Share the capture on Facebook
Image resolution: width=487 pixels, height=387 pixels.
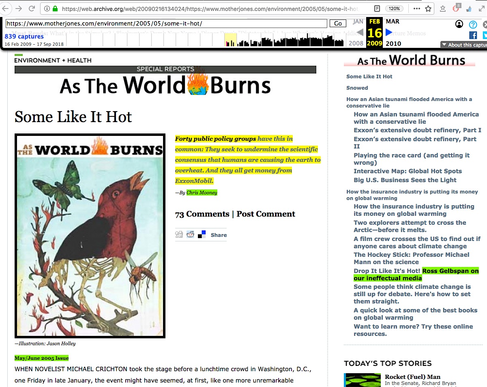(473, 35)
